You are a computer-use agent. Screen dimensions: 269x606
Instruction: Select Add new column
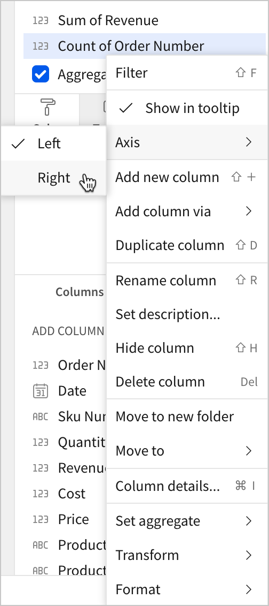coord(187,177)
